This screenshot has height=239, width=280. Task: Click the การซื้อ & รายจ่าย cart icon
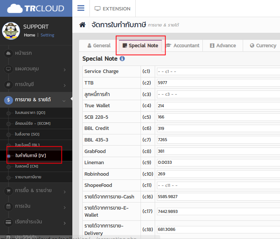(9, 191)
